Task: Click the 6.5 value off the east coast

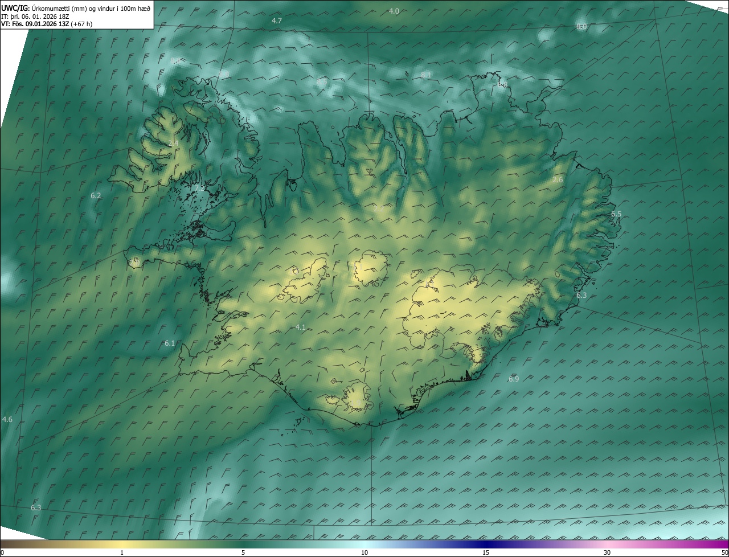Action: click(x=616, y=214)
